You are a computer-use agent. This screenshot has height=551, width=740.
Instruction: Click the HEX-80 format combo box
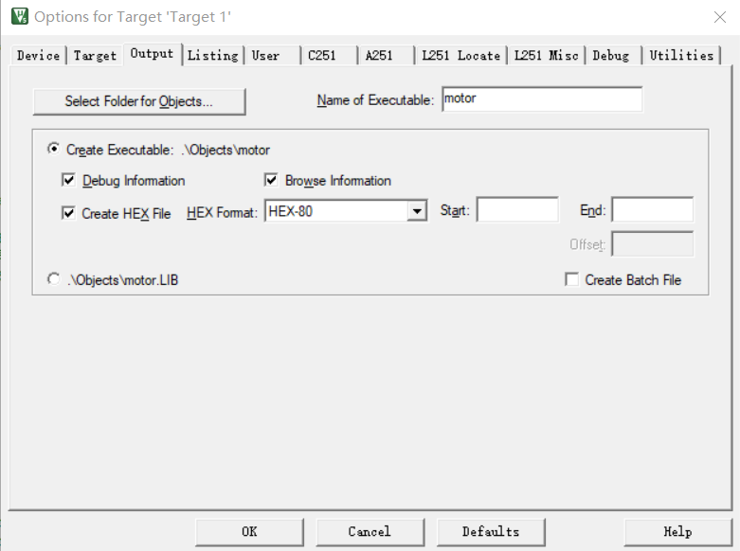pos(346,211)
